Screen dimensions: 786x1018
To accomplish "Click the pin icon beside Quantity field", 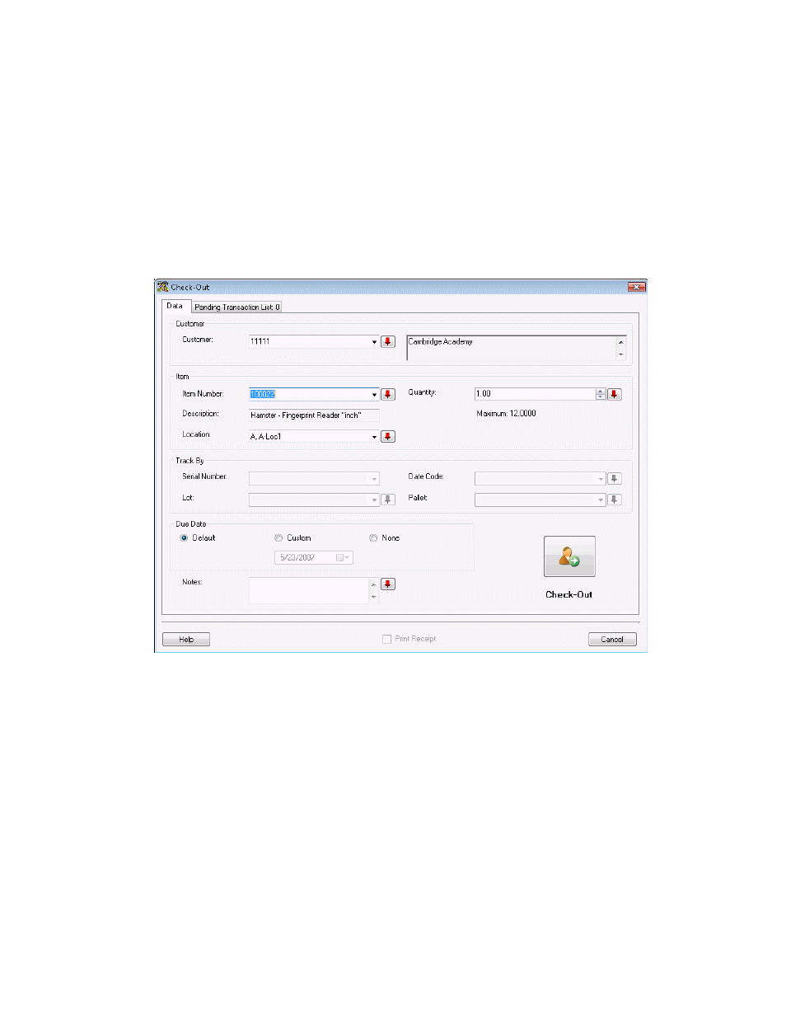I will [614, 394].
